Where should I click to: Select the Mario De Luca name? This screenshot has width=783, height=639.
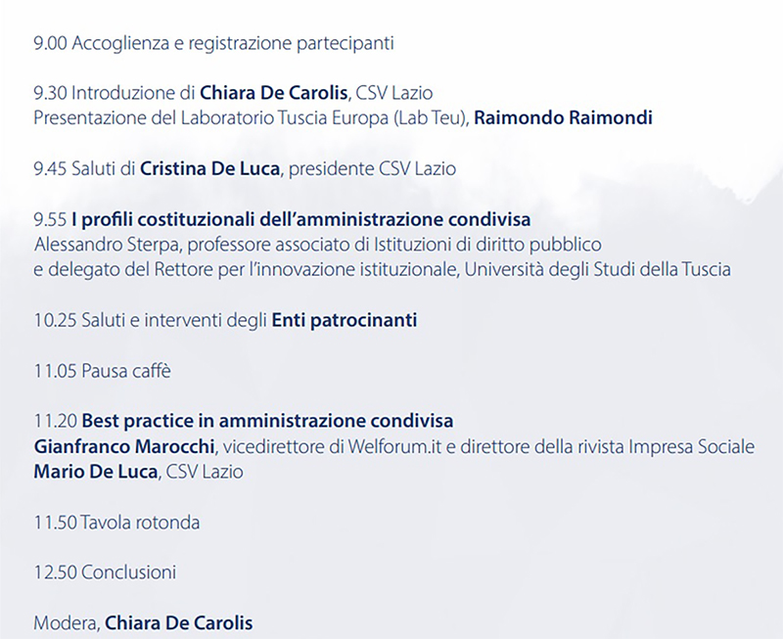[95, 472]
